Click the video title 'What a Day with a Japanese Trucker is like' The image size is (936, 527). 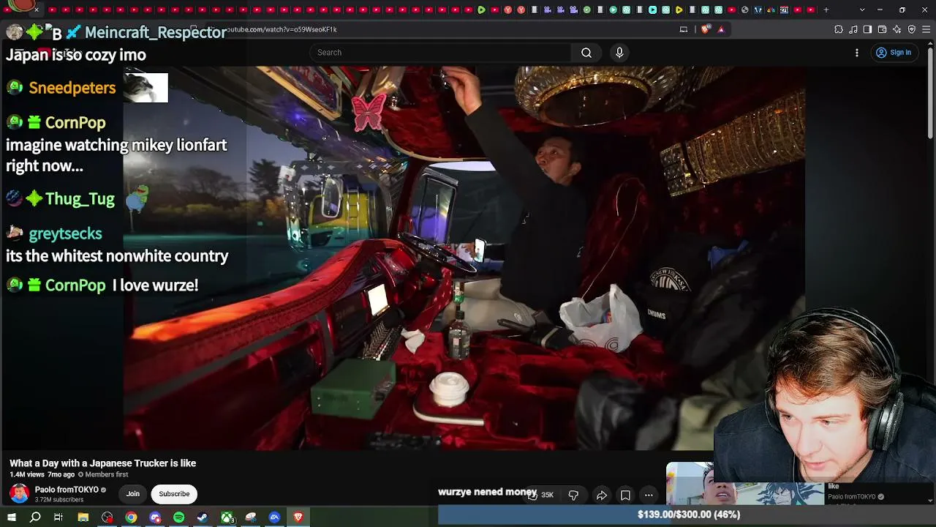click(x=102, y=463)
